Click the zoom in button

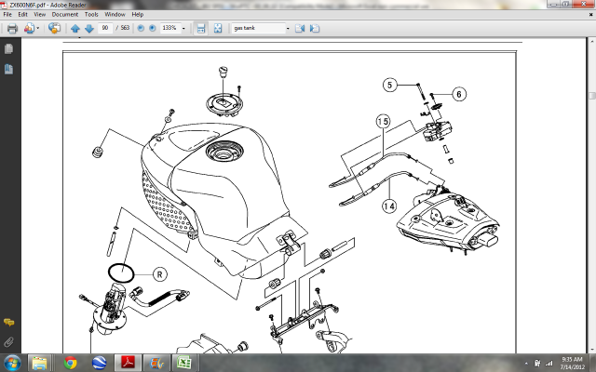(x=152, y=29)
